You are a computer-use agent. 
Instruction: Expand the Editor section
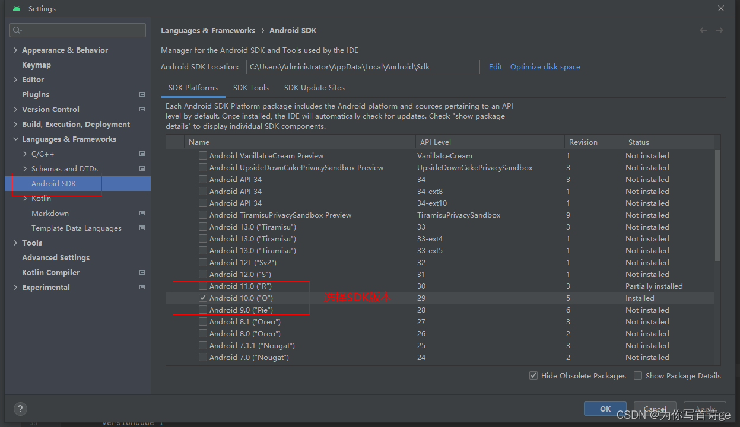pyautogui.click(x=15, y=80)
